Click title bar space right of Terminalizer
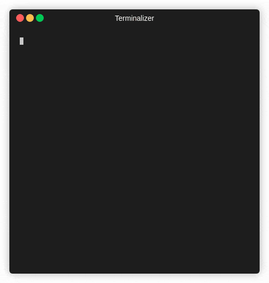The image size is (269, 283). click(206, 18)
